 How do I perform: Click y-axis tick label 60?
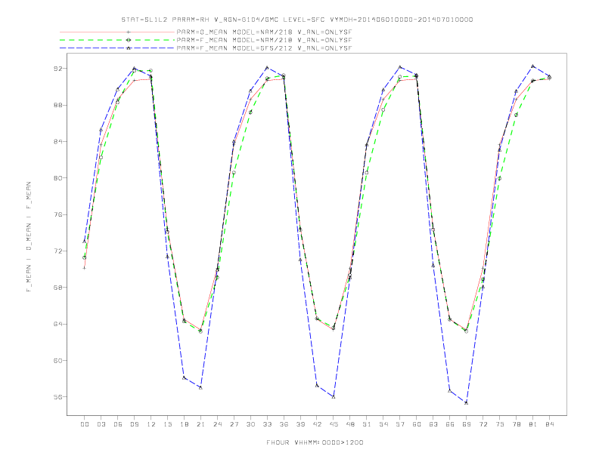(x=57, y=360)
